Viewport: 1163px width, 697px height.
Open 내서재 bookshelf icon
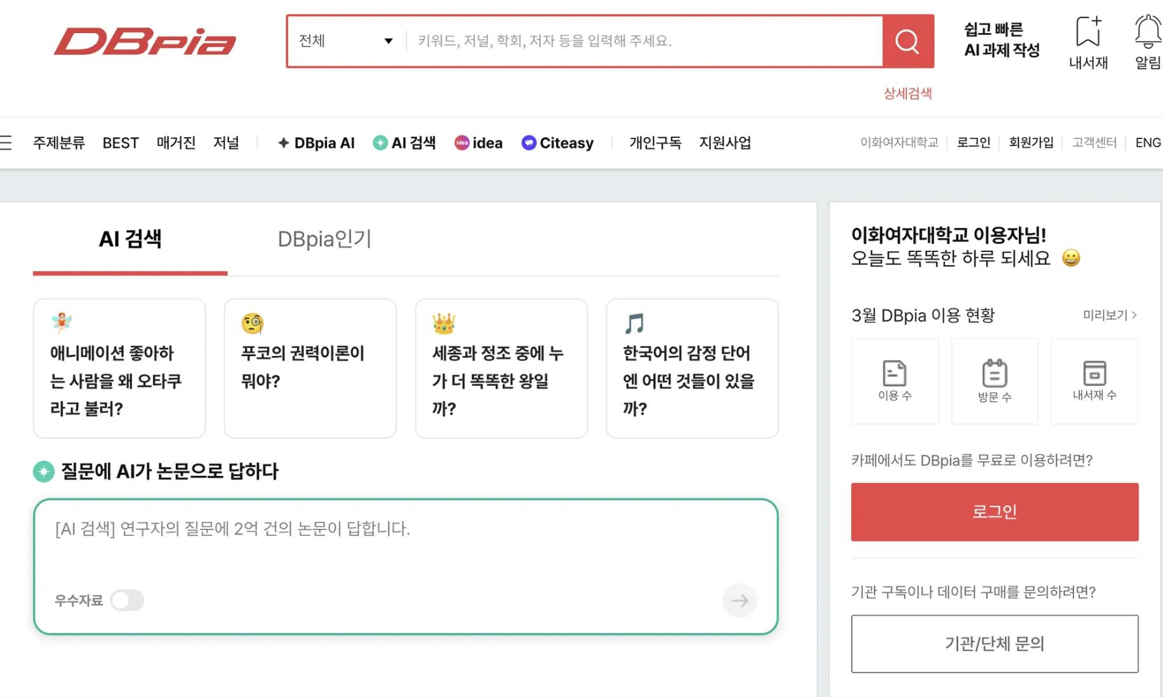pos(1088,32)
